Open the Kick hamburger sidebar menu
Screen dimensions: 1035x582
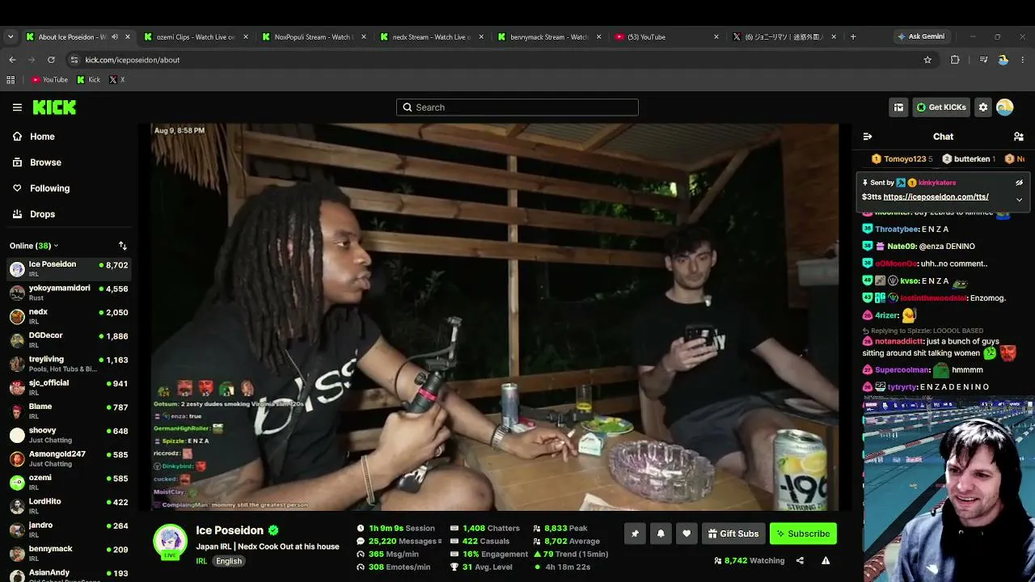pos(17,107)
